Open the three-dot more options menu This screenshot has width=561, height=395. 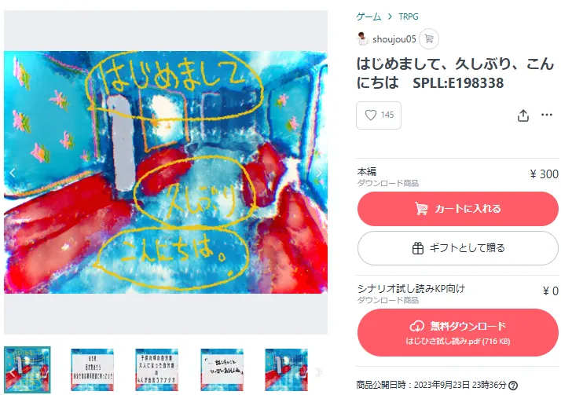click(x=547, y=115)
